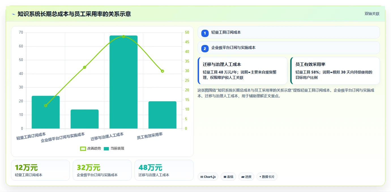Click the 迁移与治理人工成本 bar in chart
The height and width of the screenshot is (192, 391).
click(x=123, y=82)
